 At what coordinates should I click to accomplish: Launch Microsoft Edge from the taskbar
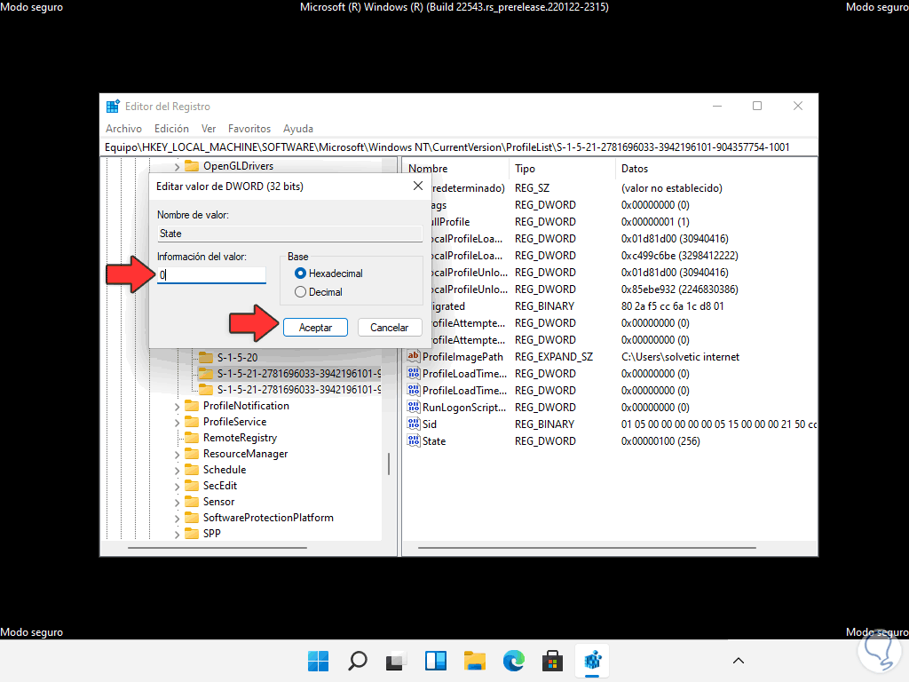514,661
